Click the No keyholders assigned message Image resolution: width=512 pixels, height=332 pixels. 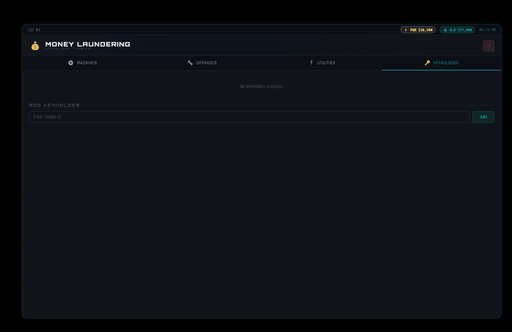point(262,87)
